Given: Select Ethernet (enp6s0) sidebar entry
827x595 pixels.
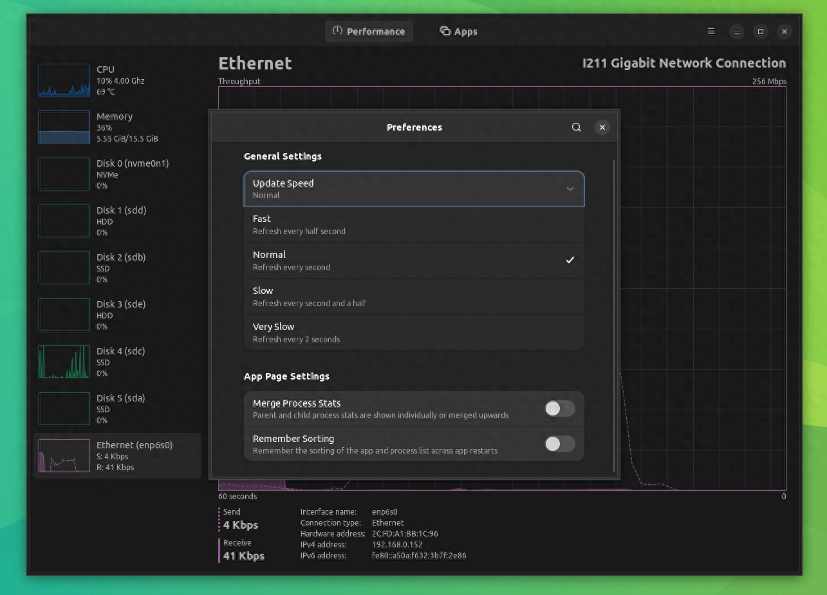Looking at the screenshot, I should pos(117,455).
